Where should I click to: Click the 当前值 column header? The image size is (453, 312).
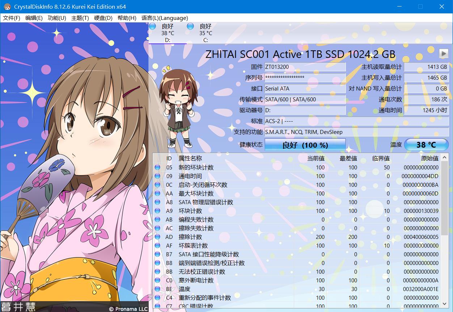point(316,158)
